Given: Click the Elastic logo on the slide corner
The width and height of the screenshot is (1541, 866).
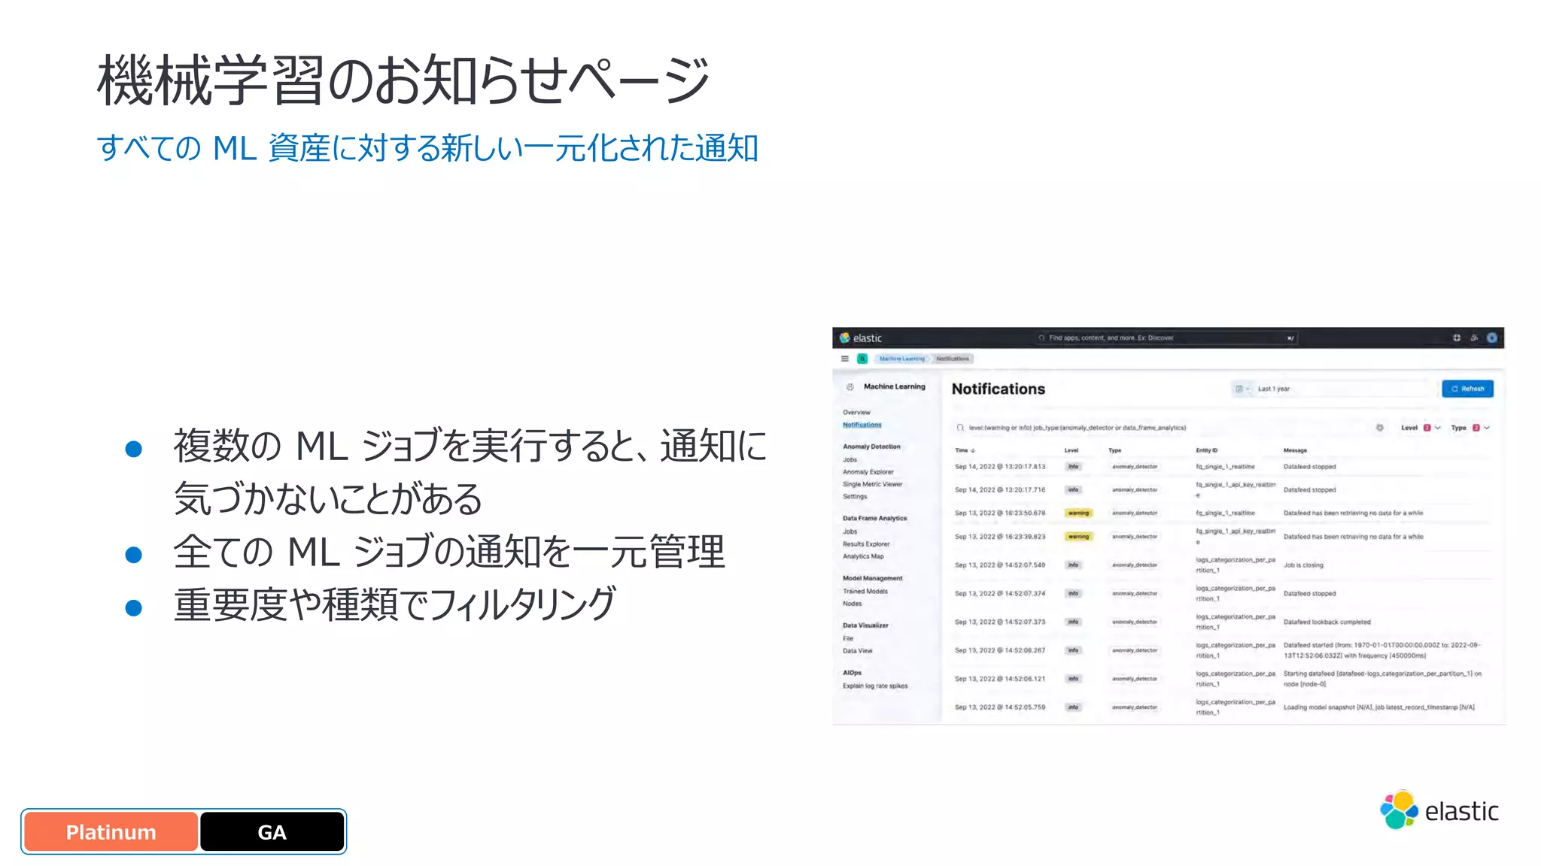Looking at the screenshot, I should 1439,810.
